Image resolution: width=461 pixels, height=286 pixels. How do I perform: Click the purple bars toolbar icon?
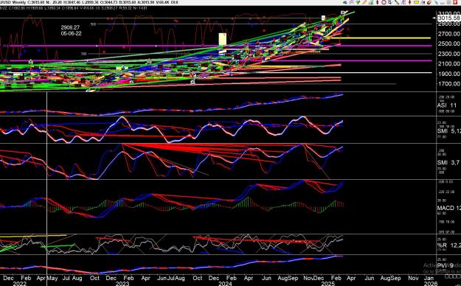click(x=403, y=2)
